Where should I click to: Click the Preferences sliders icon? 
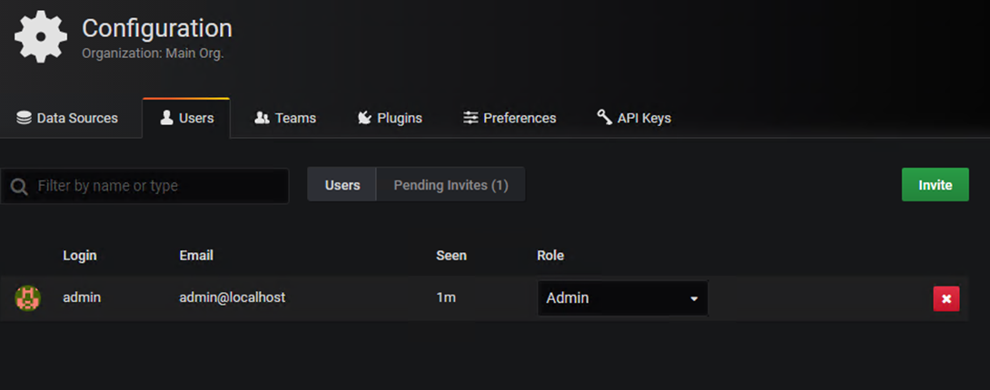point(470,118)
